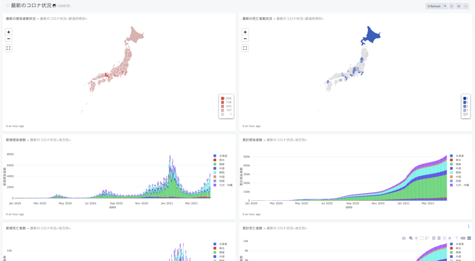475x261 pixels.
Task: Click the covid-19 tag
Action: pos(64,6)
